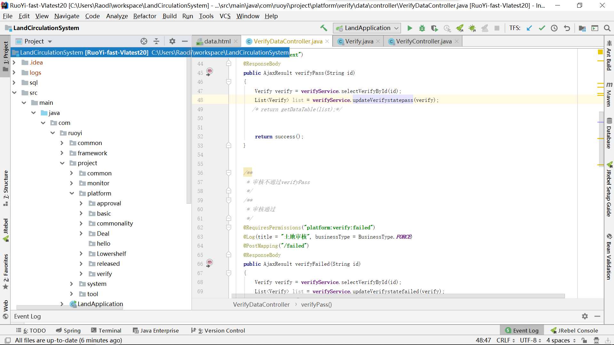
Task: Click gutter method icon on line 66
Action: [209, 263]
